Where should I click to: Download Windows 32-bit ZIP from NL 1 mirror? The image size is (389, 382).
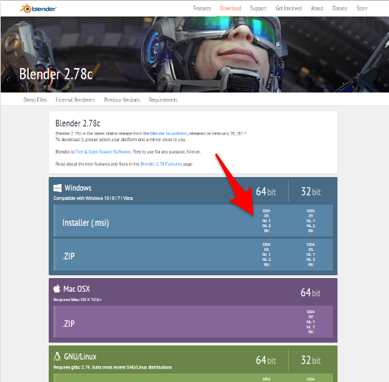pyautogui.click(x=311, y=254)
